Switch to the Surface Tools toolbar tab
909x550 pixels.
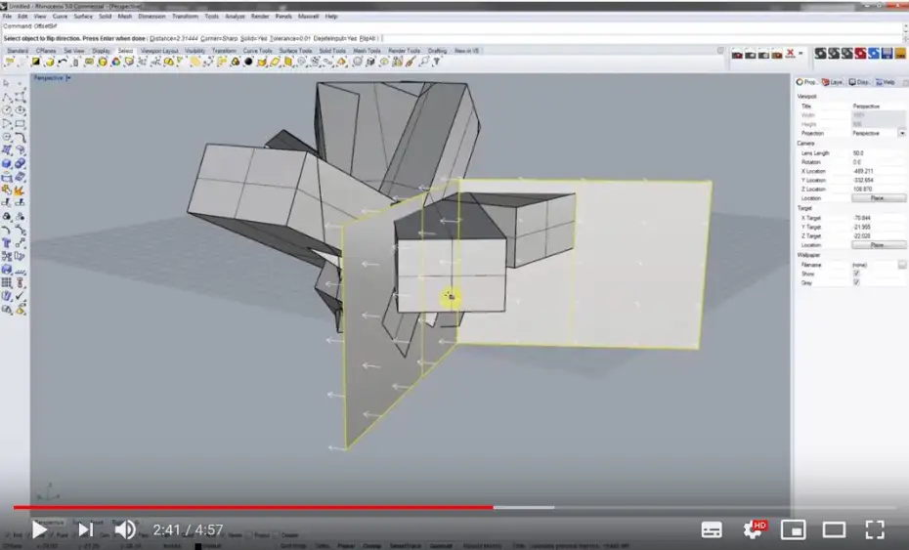click(295, 51)
